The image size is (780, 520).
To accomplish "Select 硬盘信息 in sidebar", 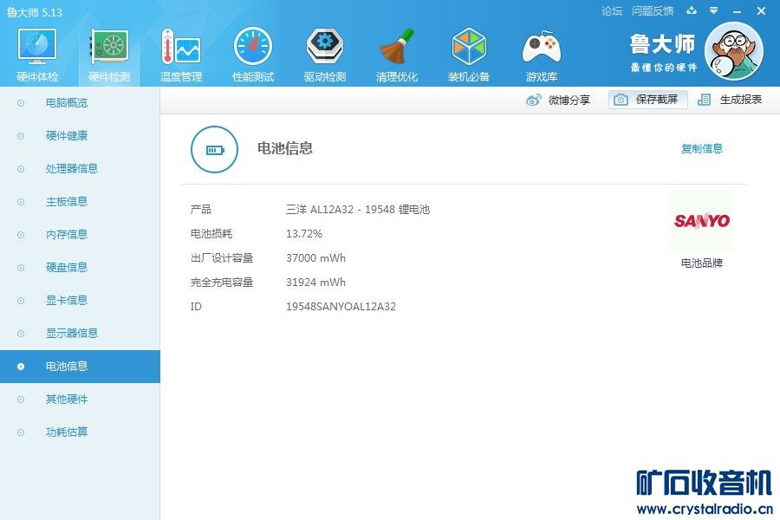I will point(80,268).
